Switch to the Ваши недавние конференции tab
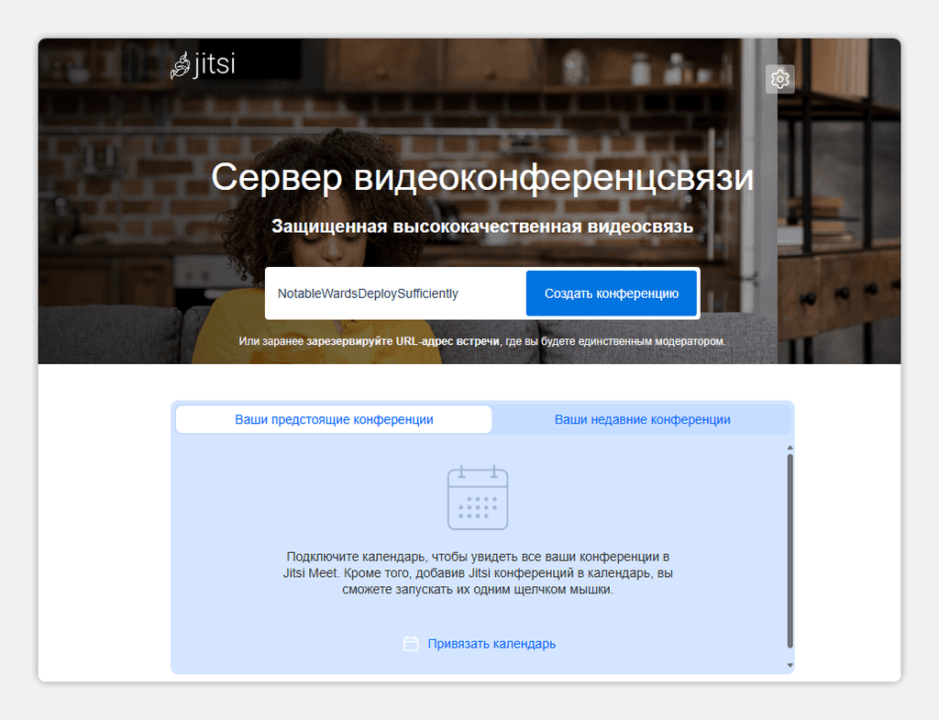Screen dimensions: 939x720 pyautogui.click(x=643, y=418)
